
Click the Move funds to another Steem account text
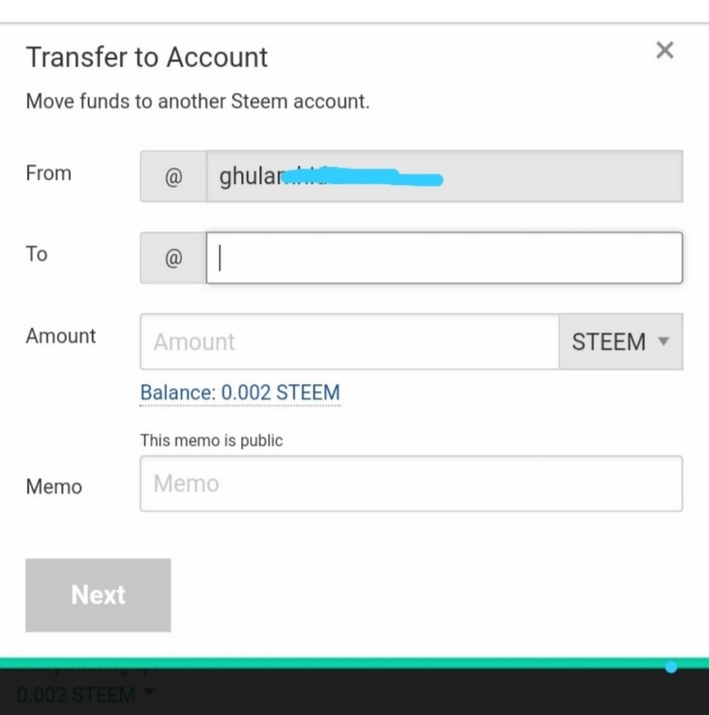click(x=198, y=101)
